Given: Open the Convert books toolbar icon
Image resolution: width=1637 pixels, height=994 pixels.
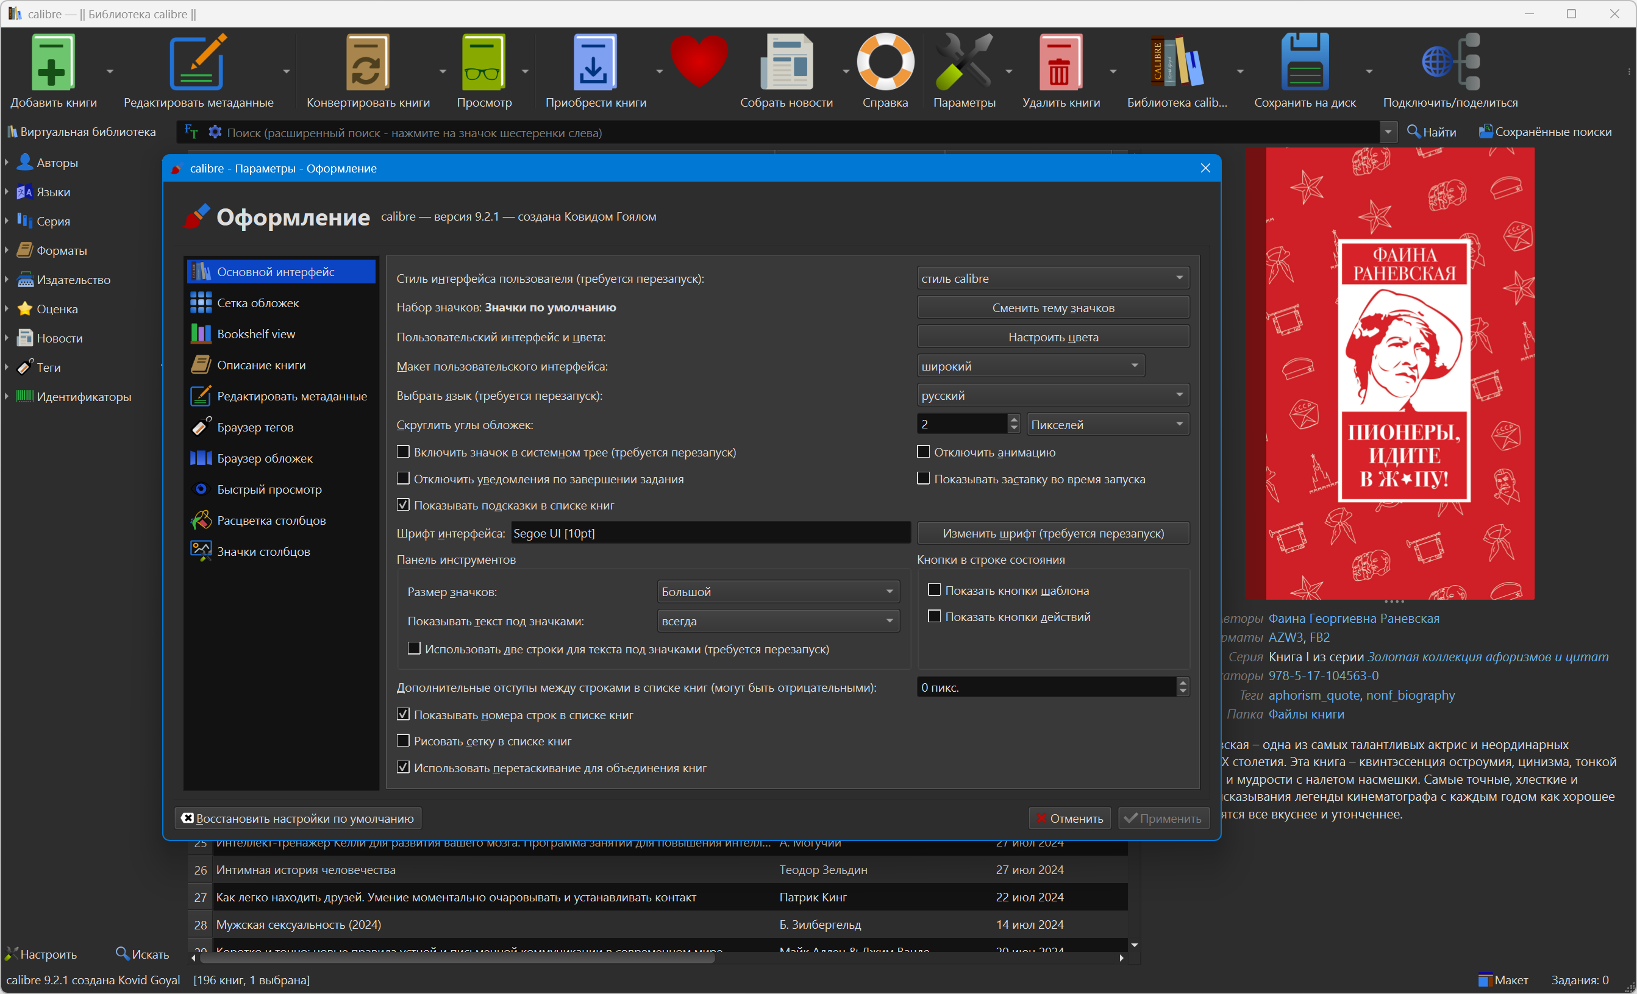Looking at the screenshot, I should click(x=367, y=62).
